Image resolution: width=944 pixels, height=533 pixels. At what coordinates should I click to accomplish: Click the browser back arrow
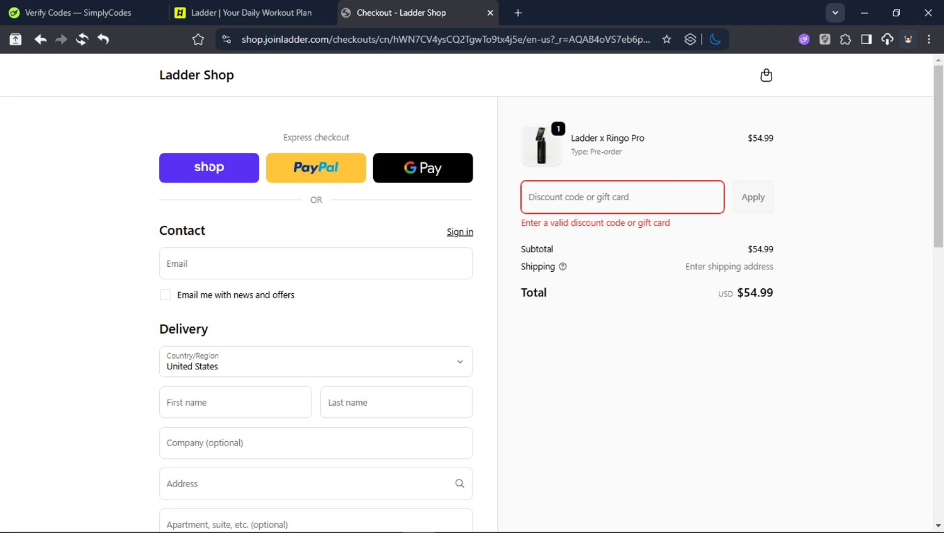[40, 40]
